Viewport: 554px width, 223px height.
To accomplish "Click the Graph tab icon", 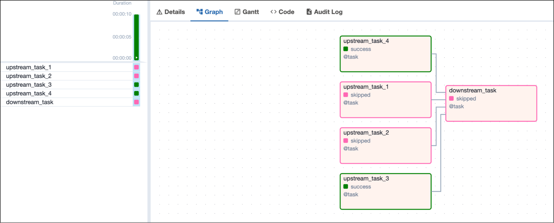I will 200,12.
